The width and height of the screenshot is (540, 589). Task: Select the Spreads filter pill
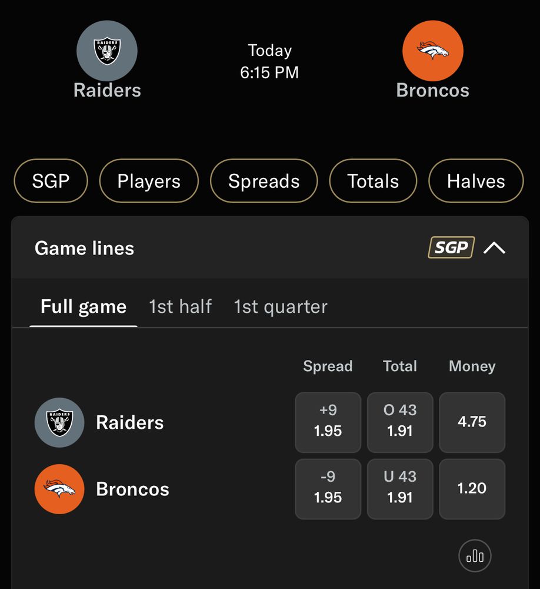tap(264, 181)
